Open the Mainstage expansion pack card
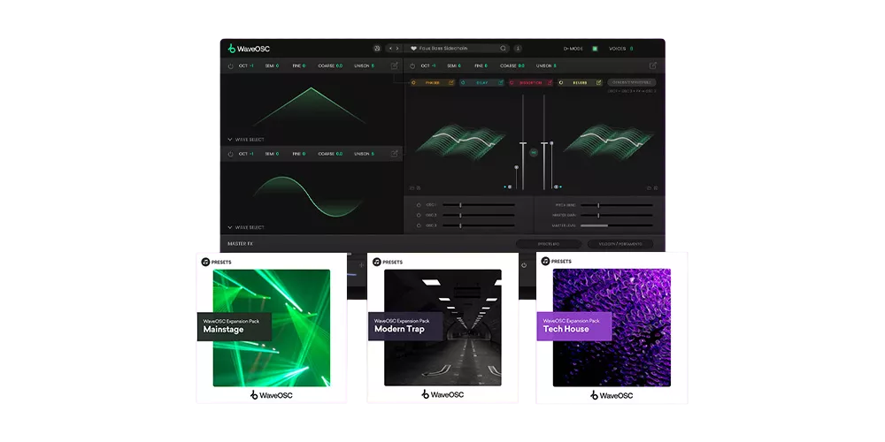Viewport: 885px width, 442px height. click(272, 328)
